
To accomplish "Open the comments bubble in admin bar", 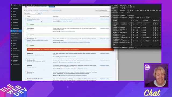I will (x=23, y=5).
